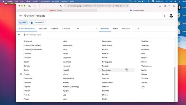The width and height of the screenshot is (186, 105).
Task: Choose Dutch from the language list
Action: (26, 70)
